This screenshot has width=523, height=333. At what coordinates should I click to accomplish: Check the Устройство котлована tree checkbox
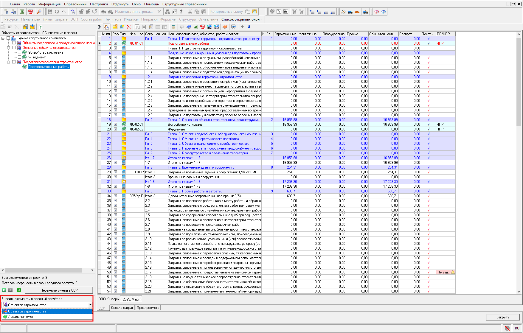(x=19, y=52)
